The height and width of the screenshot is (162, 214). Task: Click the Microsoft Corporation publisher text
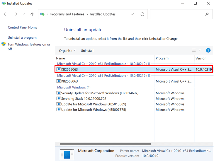[96, 151]
